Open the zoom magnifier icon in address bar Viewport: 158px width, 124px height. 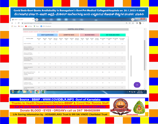pyautogui.click(x=126, y=23)
